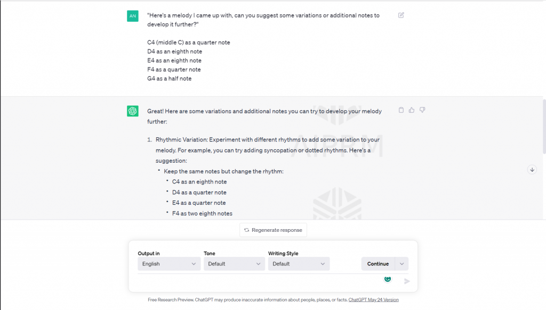This screenshot has width=546, height=310.
Task: Click the send message arrow icon
Action: click(x=407, y=281)
